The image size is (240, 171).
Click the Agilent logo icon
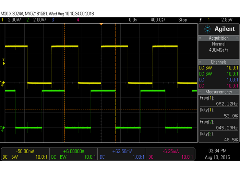coord(207,29)
